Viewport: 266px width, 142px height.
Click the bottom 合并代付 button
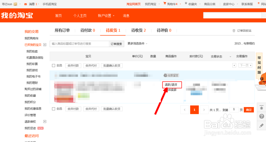[x=91, y=109]
